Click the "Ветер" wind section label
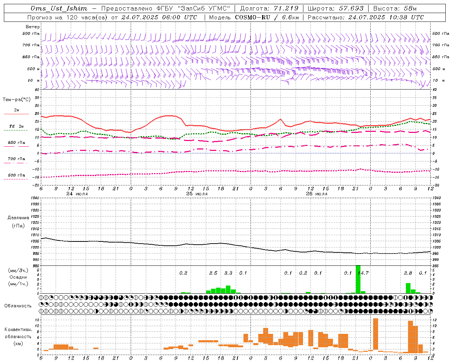The height and width of the screenshot is (361, 451). [33, 27]
